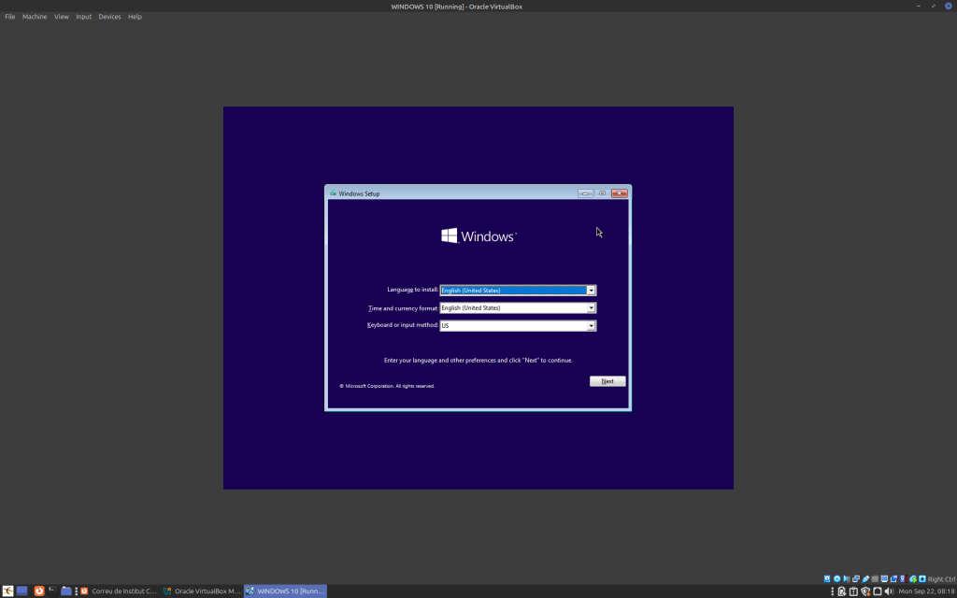957x598 pixels.
Task: Open the file manager folder icon in taskbar
Action: (66, 591)
